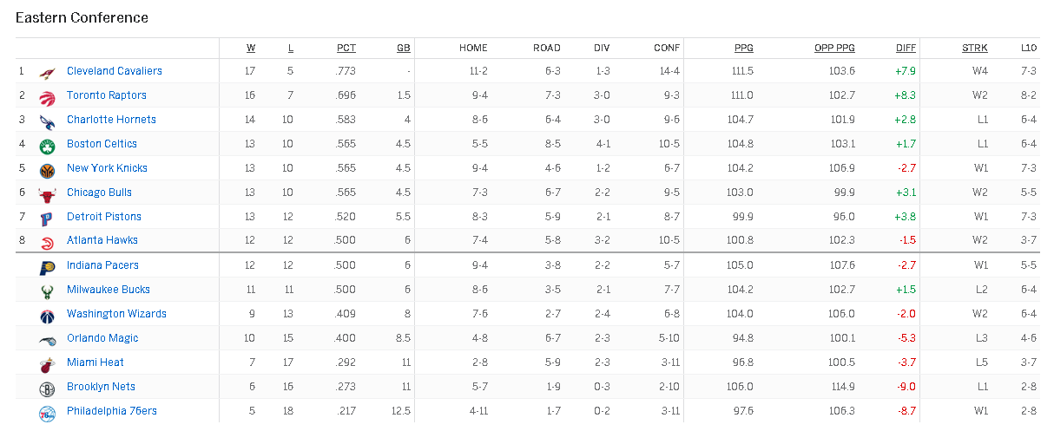Click the Indiana Pacers logo icon
This screenshot has height=431, width=1054.
point(47,266)
